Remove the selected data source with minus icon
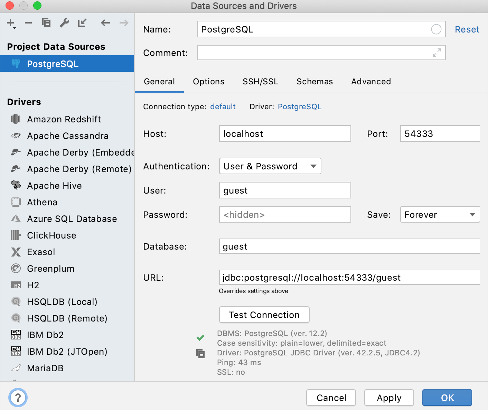The height and width of the screenshot is (410, 488). coord(28,23)
